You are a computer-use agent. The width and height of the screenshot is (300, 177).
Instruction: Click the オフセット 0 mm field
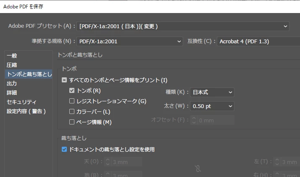[x=216, y=120]
